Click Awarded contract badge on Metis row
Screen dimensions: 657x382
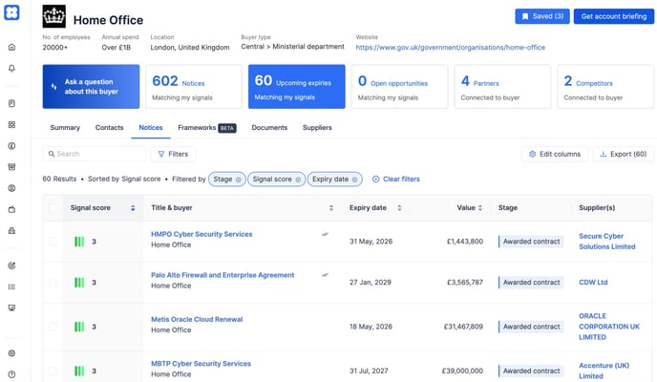pos(531,327)
